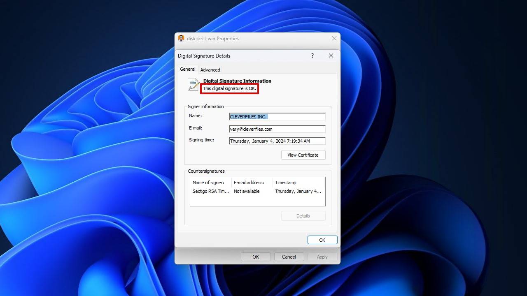Select the General tab
Image resolution: width=527 pixels, height=296 pixels.
188,69
